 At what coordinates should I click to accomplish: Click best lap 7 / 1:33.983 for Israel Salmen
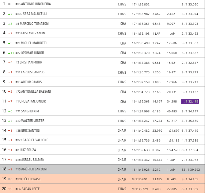click(190, 160)
